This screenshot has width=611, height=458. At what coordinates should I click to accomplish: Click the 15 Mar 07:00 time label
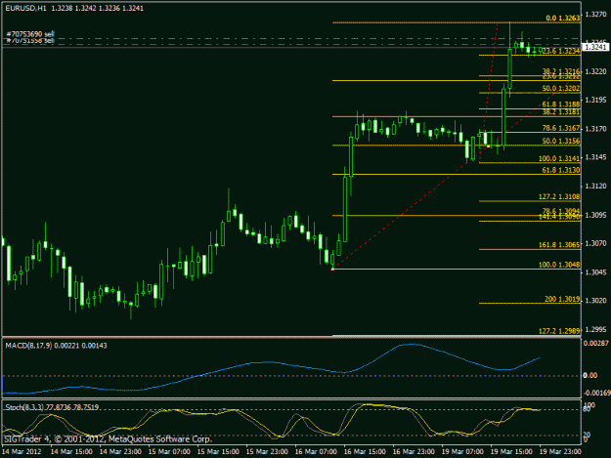(169, 451)
